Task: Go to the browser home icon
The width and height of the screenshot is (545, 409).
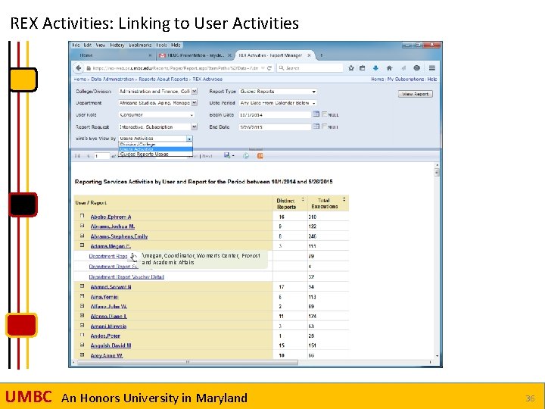Action: click(x=389, y=68)
